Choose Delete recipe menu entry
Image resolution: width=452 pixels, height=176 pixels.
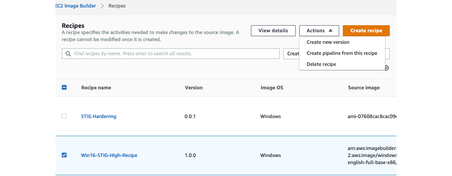321,64
